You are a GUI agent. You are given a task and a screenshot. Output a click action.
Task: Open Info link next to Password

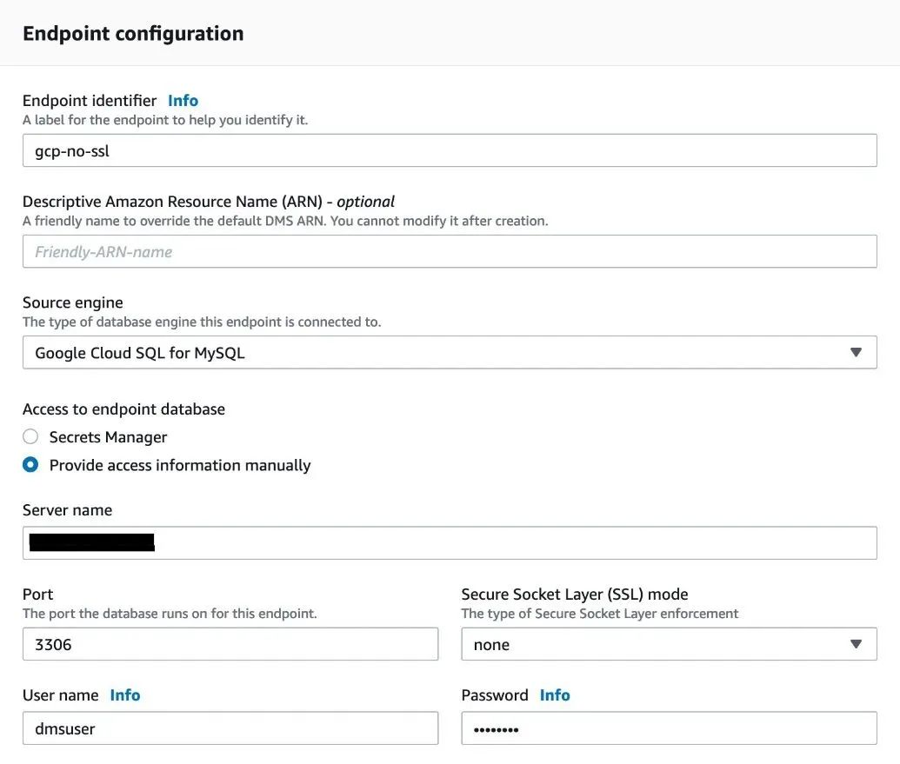click(555, 695)
